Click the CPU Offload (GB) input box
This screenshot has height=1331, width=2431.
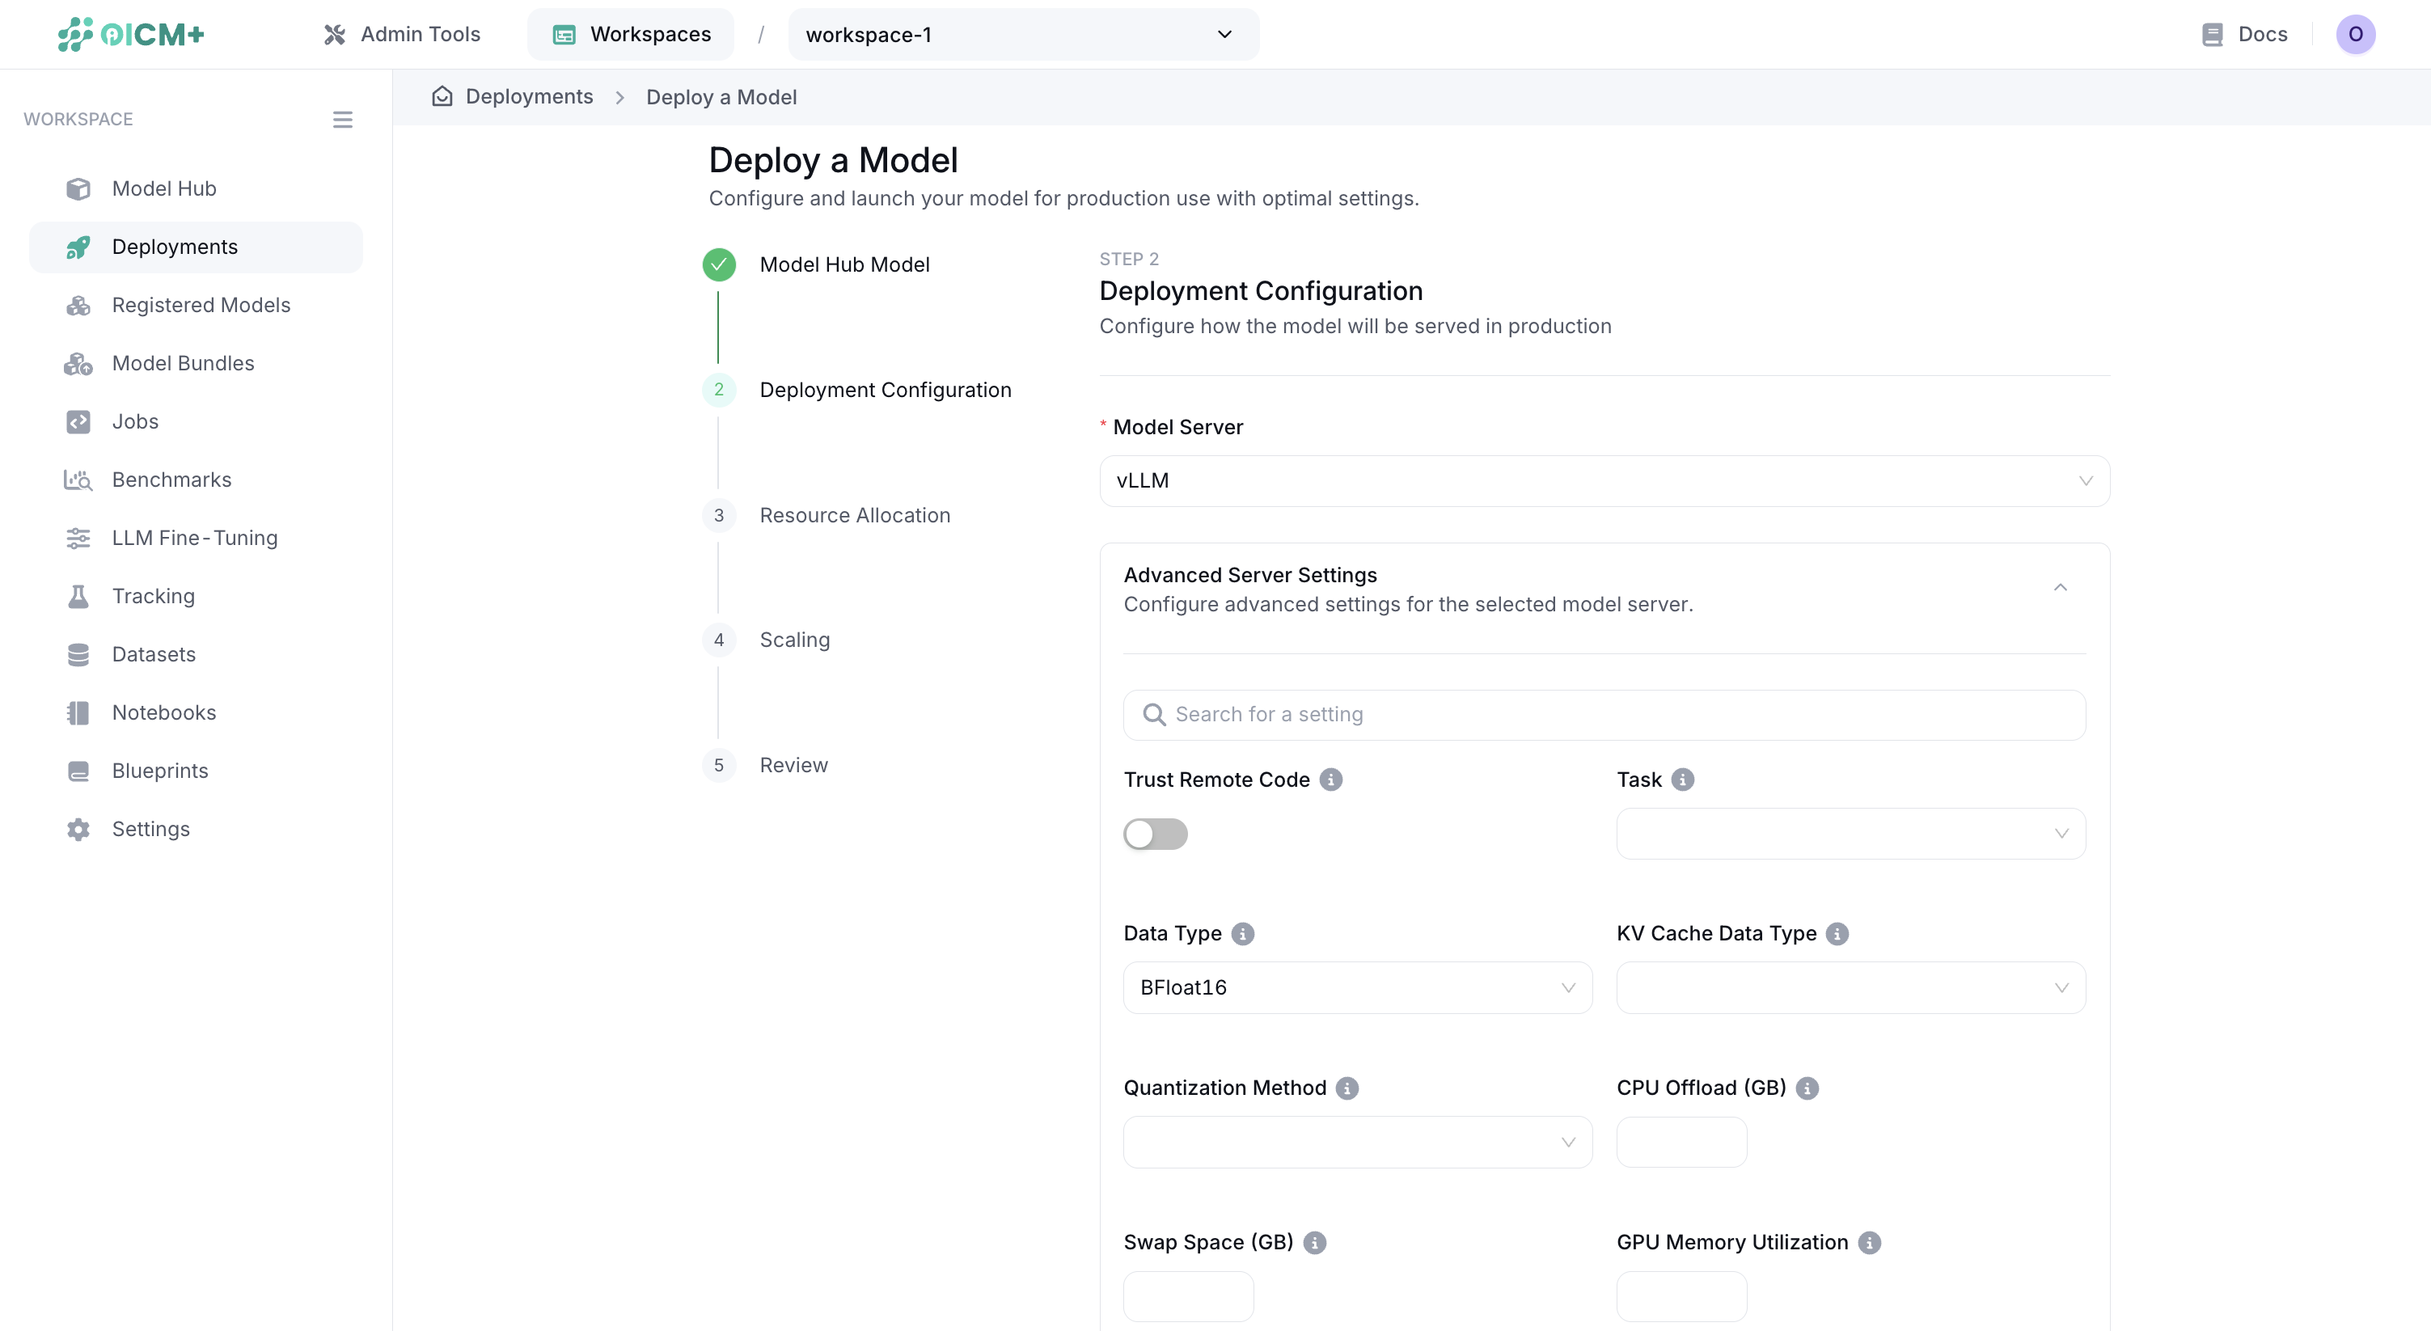point(1681,1142)
